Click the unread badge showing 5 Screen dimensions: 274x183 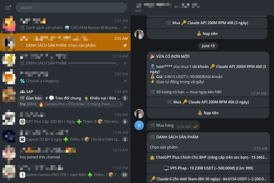click(x=125, y=98)
